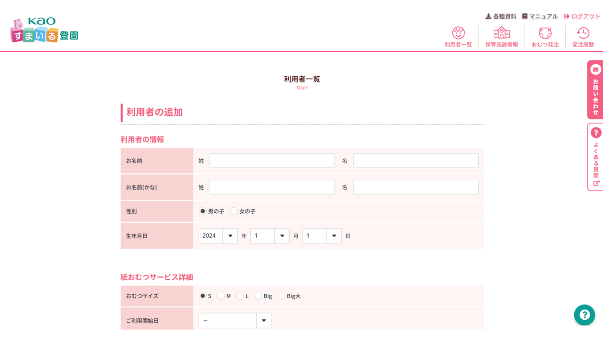The image size is (603, 339).
Task: Choose diaper size M
Action: 221,296
